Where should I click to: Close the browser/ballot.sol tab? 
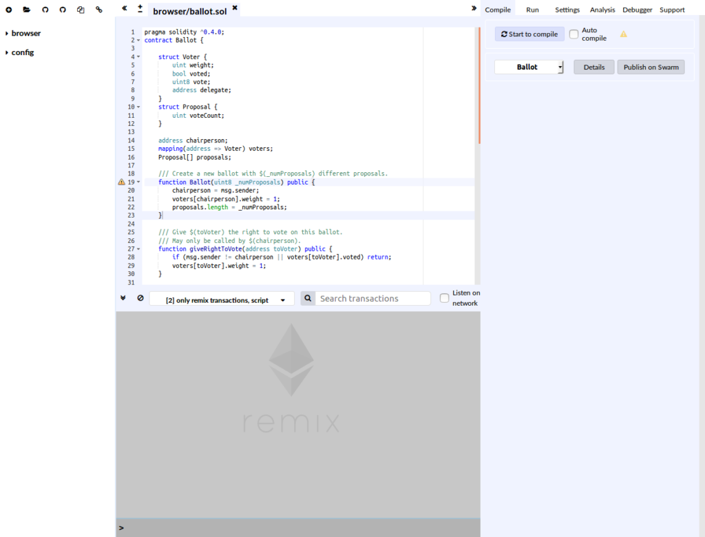click(x=235, y=8)
